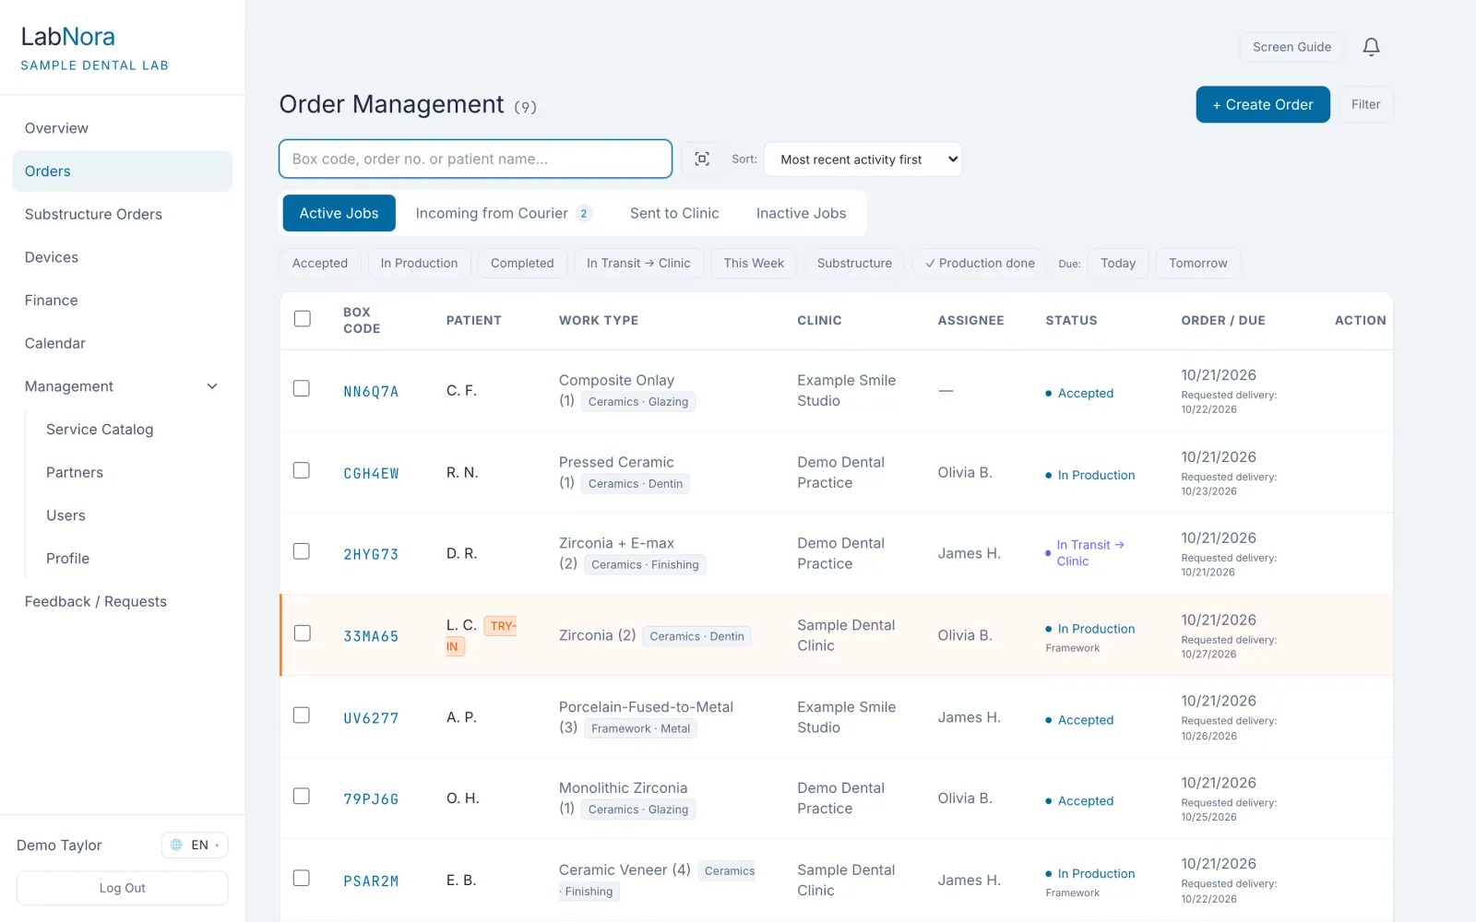Log Out of the account
The width and height of the screenshot is (1476, 922).
click(x=123, y=888)
